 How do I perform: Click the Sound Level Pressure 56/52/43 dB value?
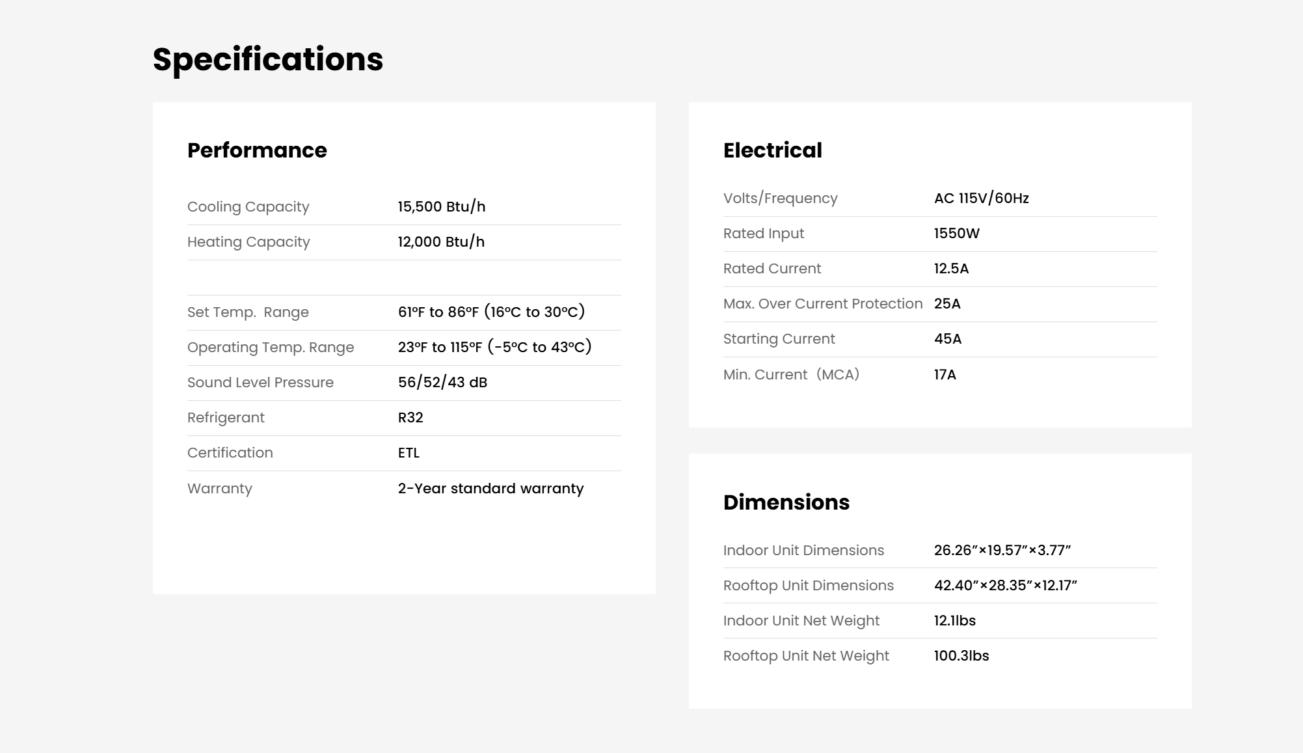click(442, 383)
